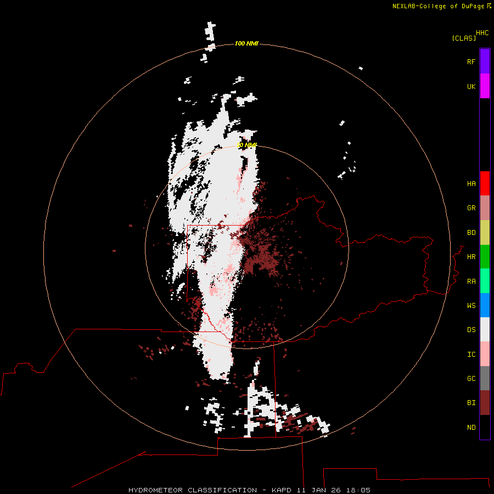Image resolution: width=494 pixels, height=494 pixels.
Task: Click the HHC product code label
Action: (482, 33)
